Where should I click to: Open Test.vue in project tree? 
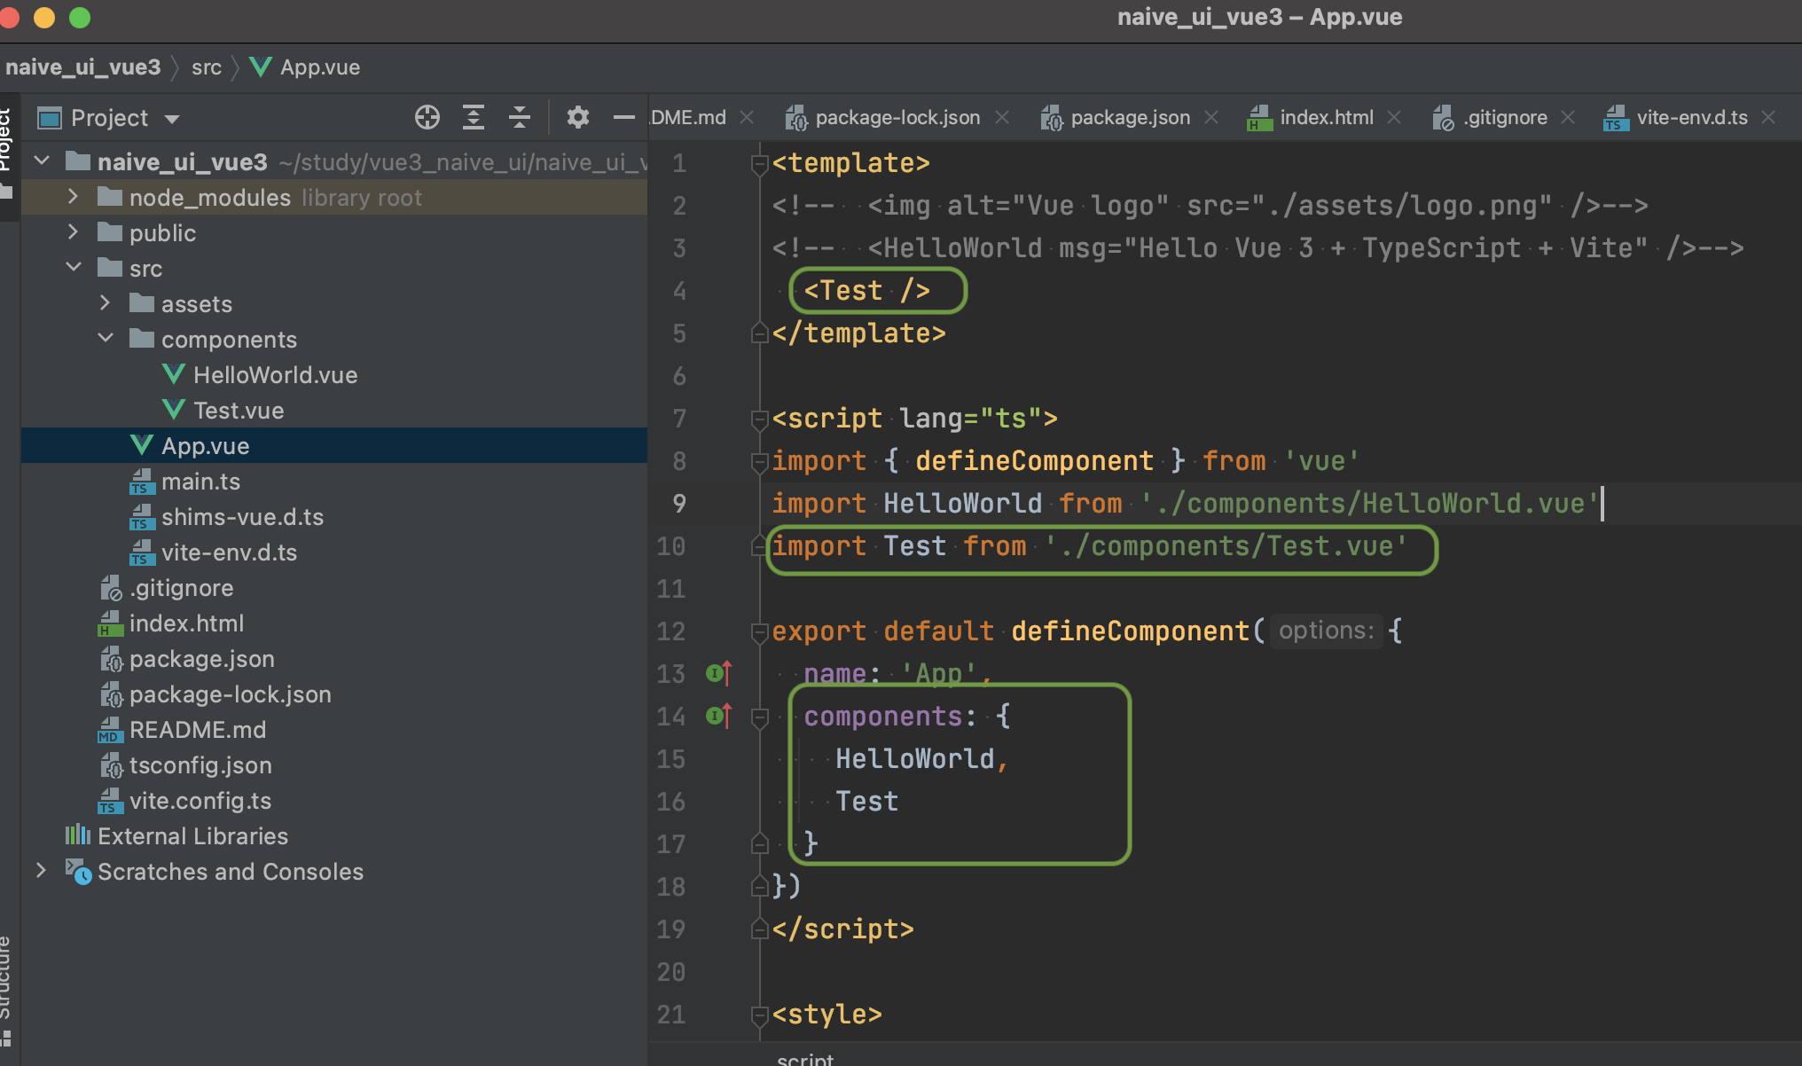point(238,411)
